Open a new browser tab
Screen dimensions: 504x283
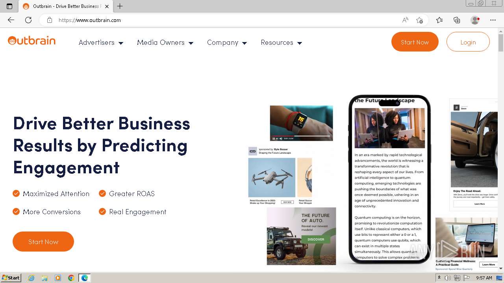[120, 6]
